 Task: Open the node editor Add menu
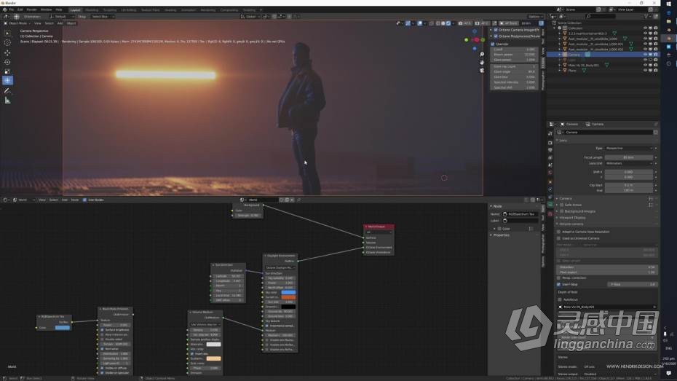(x=64, y=200)
